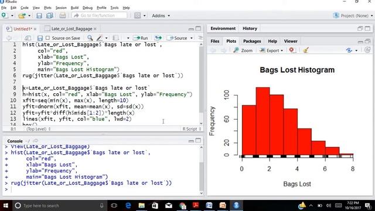Click the Go to file/function field
This screenshot has width=375, height=211.
pyautogui.click(x=99, y=16)
